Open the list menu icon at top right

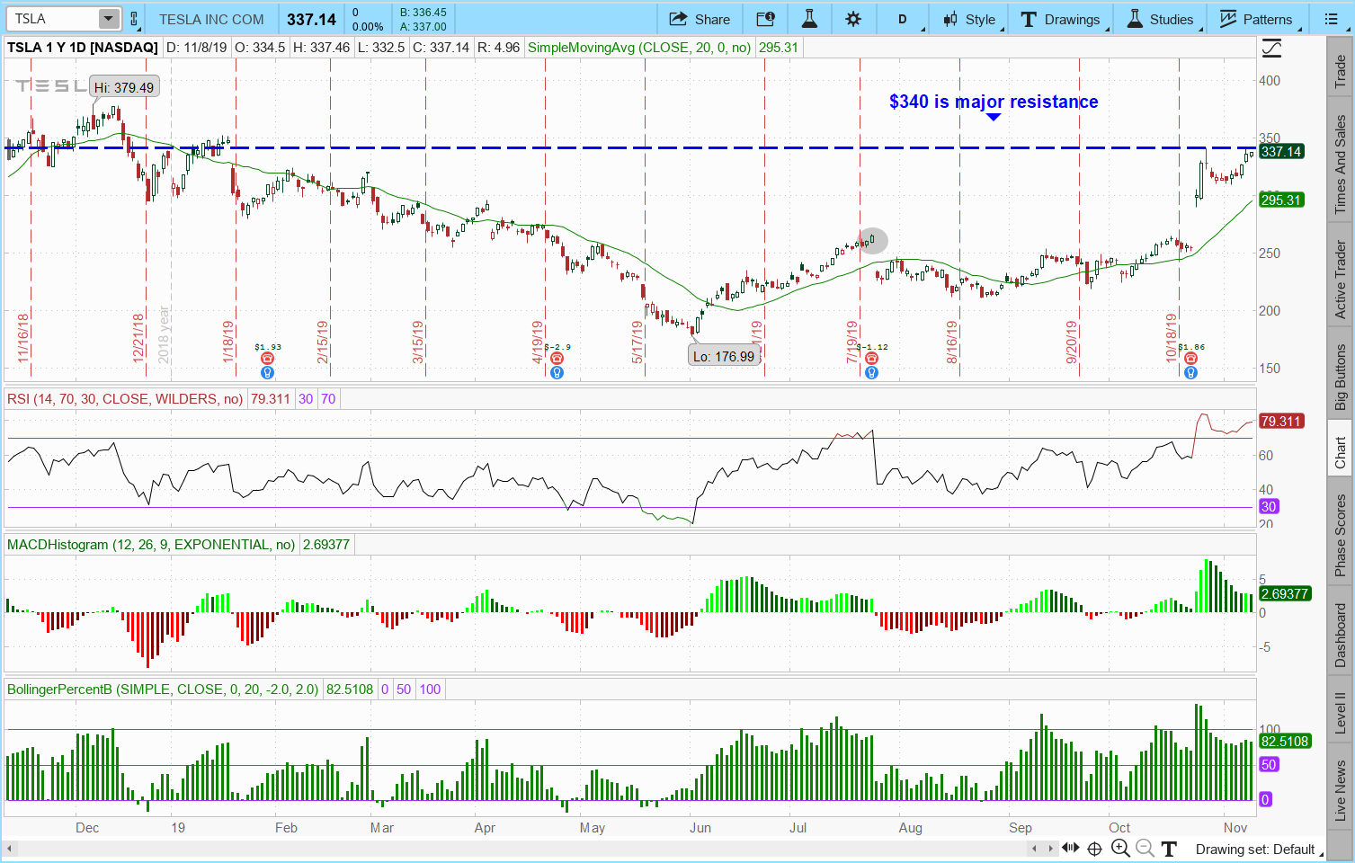coord(1331,19)
